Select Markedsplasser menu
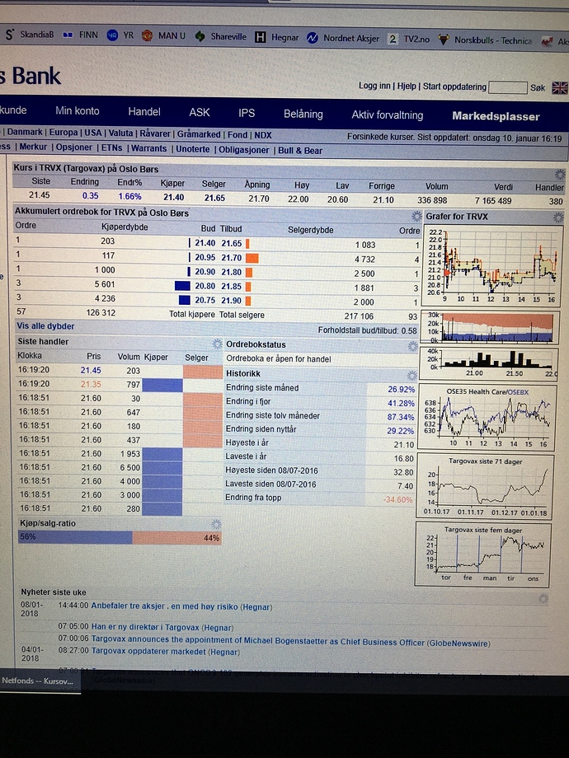Image resolution: width=569 pixels, height=758 pixels. [x=496, y=116]
